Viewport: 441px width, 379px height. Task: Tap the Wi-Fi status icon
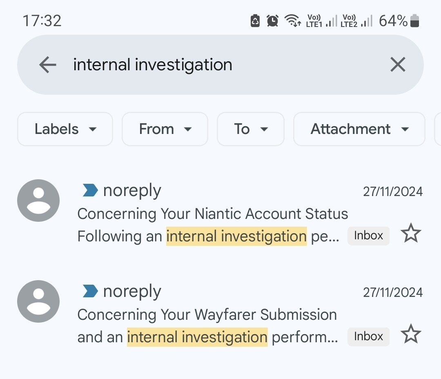pyautogui.click(x=292, y=20)
